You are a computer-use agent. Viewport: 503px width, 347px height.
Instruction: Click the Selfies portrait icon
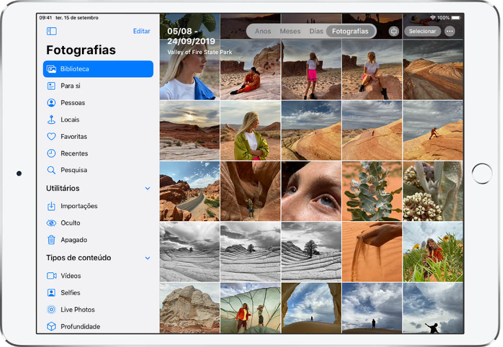point(51,293)
